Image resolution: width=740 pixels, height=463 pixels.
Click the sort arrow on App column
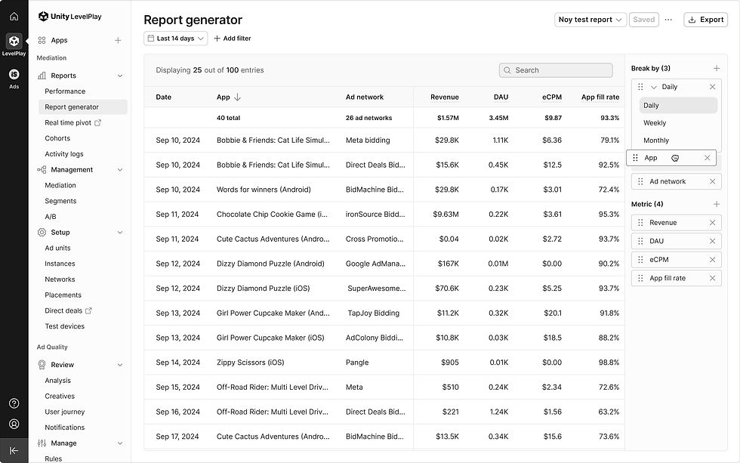tap(237, 97)
